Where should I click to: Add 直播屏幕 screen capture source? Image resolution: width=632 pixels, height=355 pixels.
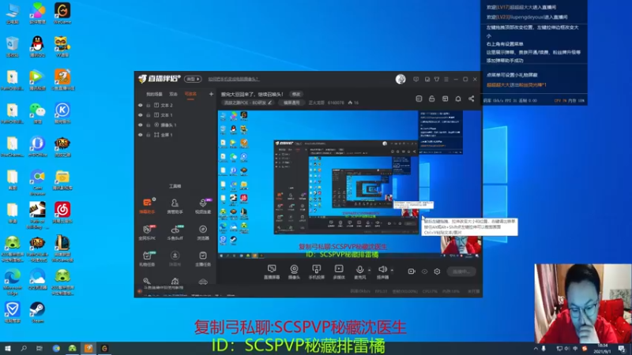[x=272, y=271]
